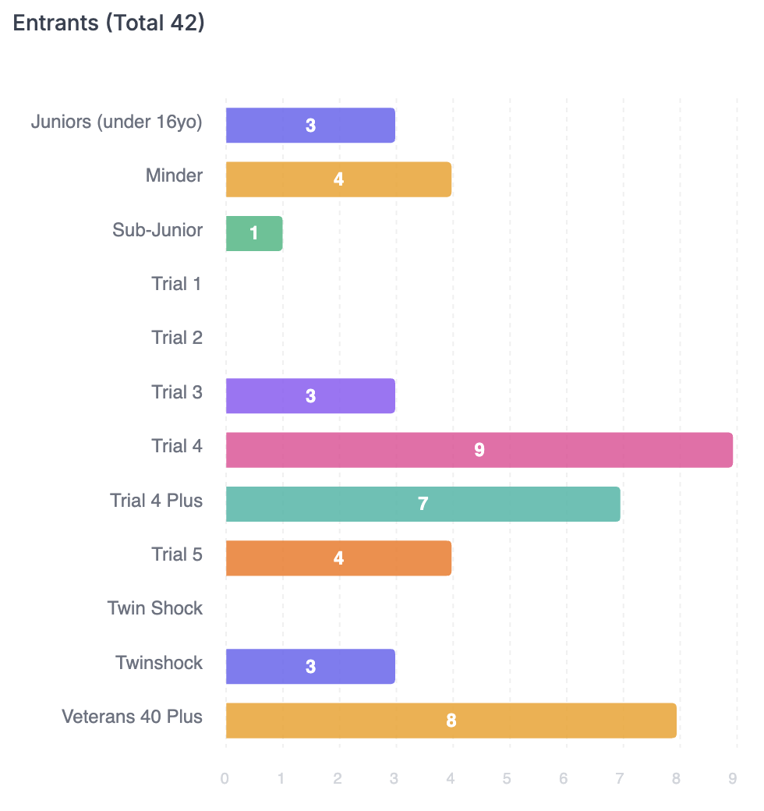Image resolution: width=764 pixels, height=811 pixels.
Task: Click the Veterans 40 Plus label text
Action: click(x=133, y=717)
